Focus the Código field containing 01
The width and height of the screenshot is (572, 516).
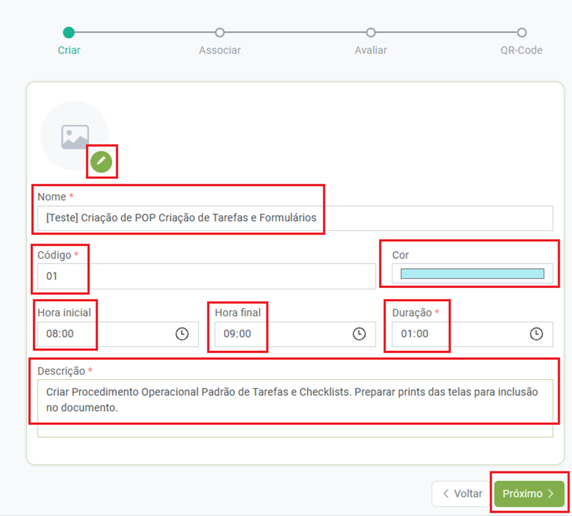click(x=206, y=276)
